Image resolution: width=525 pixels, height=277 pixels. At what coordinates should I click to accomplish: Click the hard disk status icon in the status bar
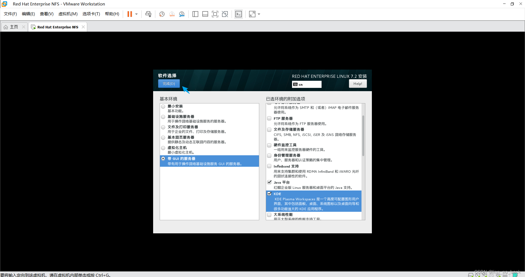(471, 275)
